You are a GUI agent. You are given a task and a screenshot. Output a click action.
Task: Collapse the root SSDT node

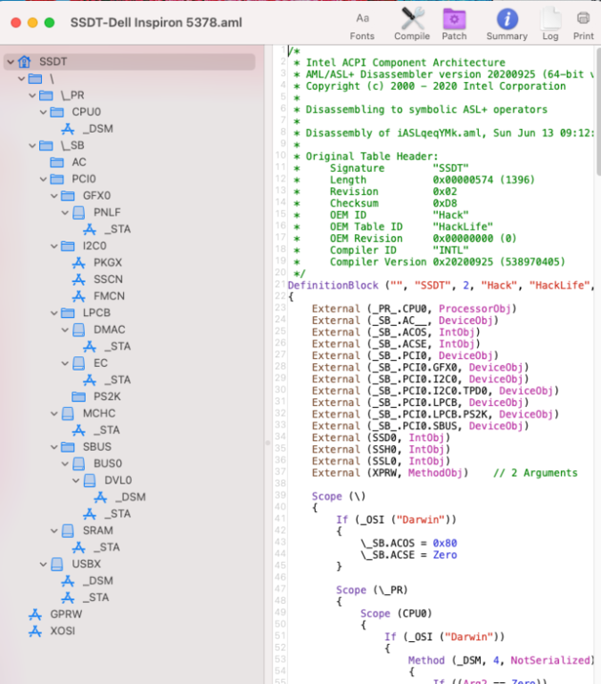pyautogui.click(x=10, y=62)
